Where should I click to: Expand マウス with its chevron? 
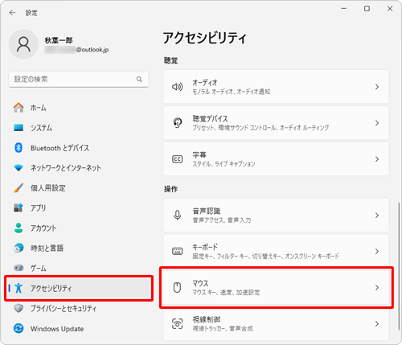[377, 288]
